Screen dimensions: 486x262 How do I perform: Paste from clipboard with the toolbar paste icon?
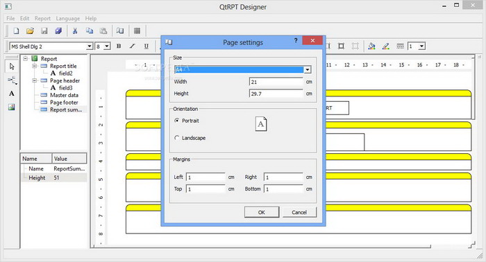pos(103,30)
